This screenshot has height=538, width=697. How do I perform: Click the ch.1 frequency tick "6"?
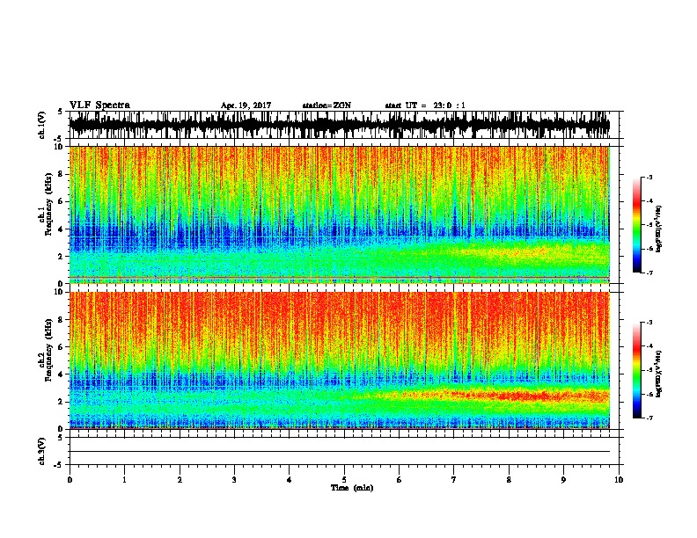62,201
